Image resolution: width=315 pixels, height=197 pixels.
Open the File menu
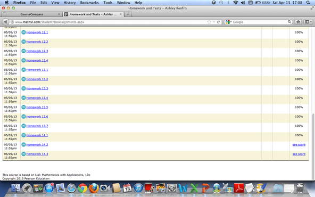point(33,3)
